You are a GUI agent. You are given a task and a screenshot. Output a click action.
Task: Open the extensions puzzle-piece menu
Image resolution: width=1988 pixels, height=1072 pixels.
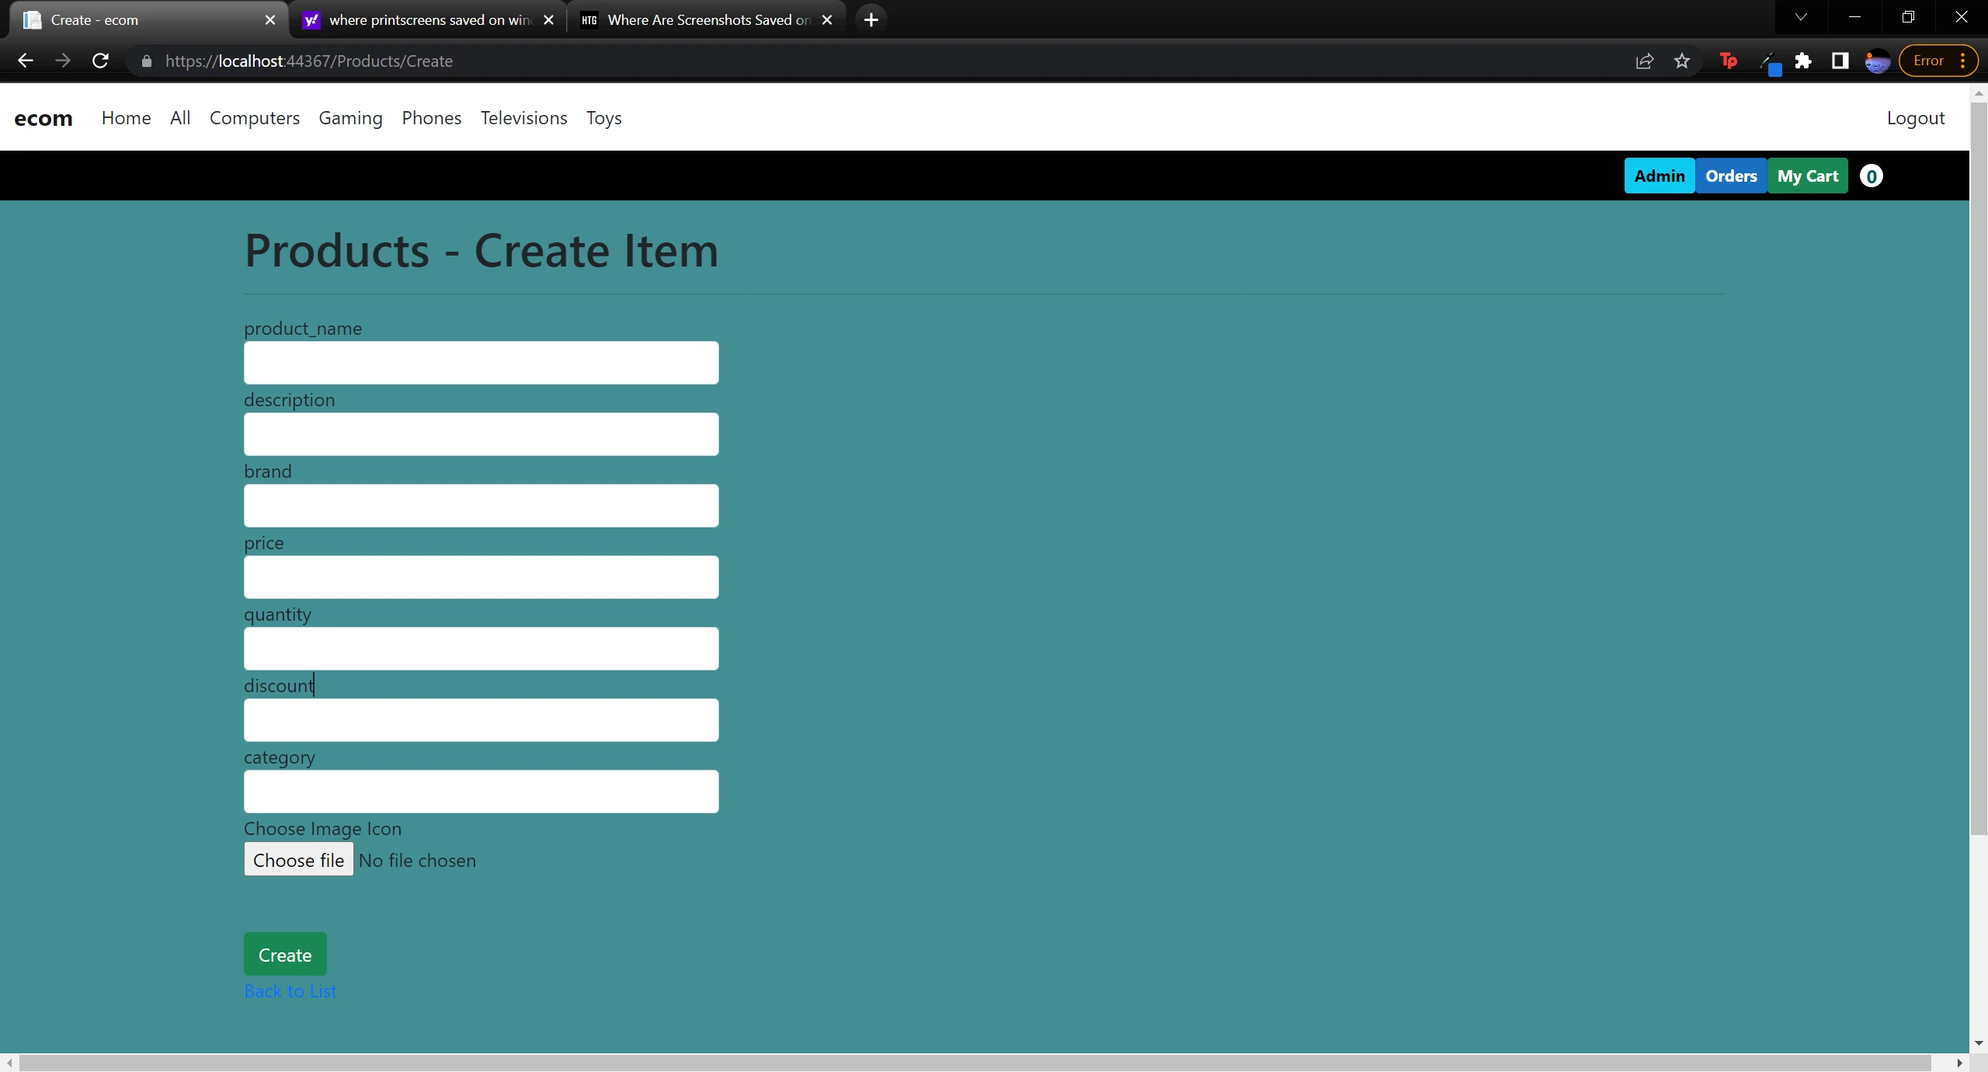[1803, 61]
